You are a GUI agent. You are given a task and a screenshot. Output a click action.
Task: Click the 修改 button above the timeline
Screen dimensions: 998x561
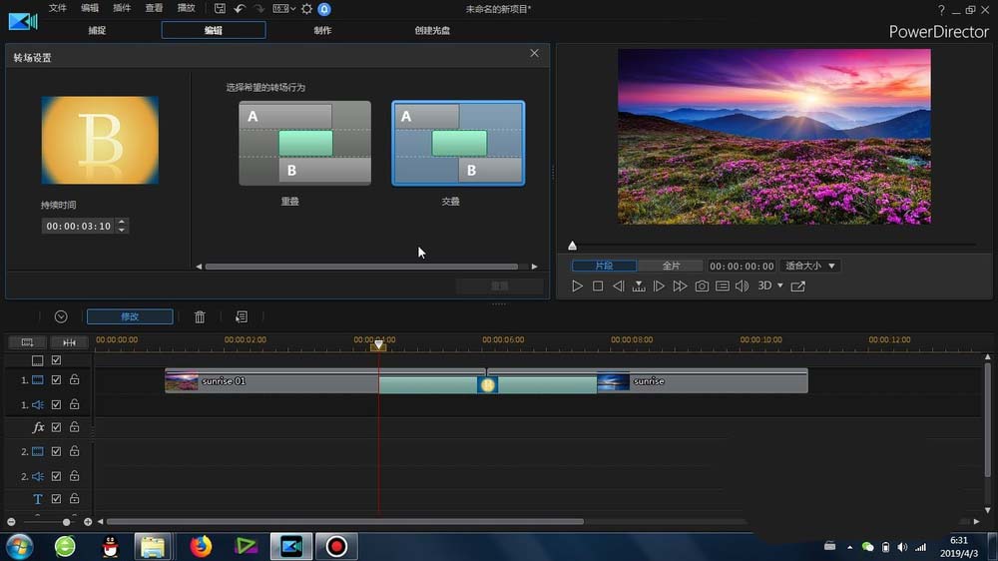(x=130, y=316)
